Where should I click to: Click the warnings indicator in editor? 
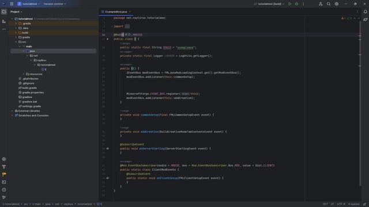coord(344,18)
